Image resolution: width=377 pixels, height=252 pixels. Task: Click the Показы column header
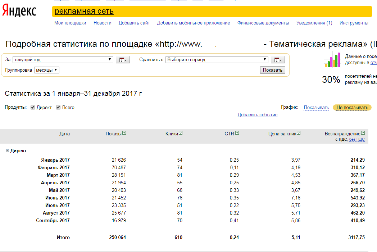pyautogui.click(x=113, y=134)
